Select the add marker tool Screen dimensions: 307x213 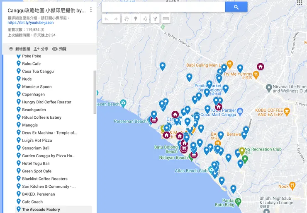coord(136,19)
